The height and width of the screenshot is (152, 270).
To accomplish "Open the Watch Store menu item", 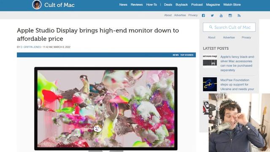I will point(232,5).
